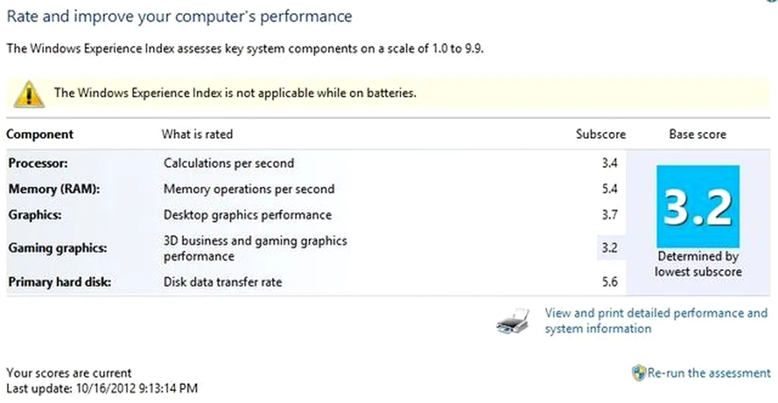Open View and print detailed performance link
The image size is (778, 403).
pos(656,321)
